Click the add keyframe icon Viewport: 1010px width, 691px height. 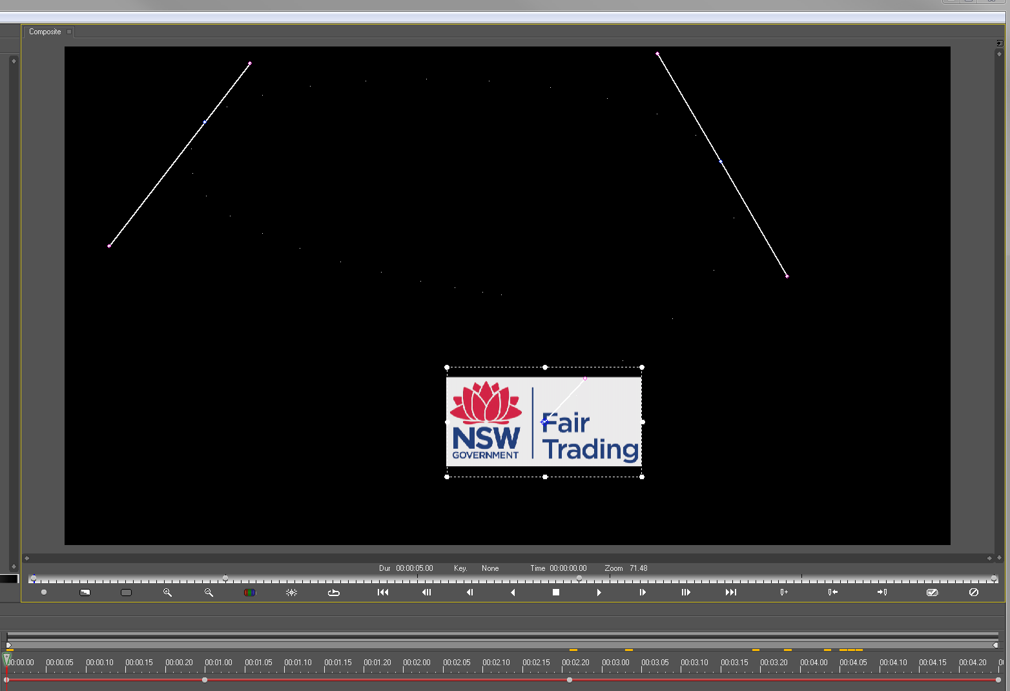coord(783,592)
